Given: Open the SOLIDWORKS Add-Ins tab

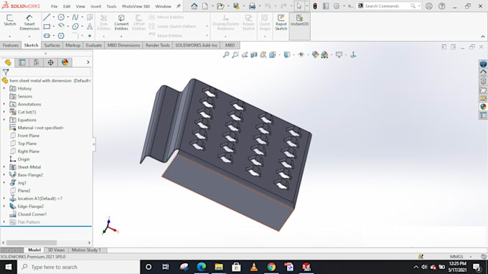Looking at the screenshot, I should [x=196, y=45].
